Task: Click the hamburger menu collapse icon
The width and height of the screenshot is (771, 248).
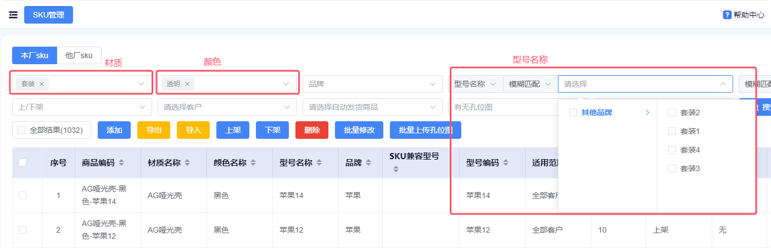Action: [13, 15]
